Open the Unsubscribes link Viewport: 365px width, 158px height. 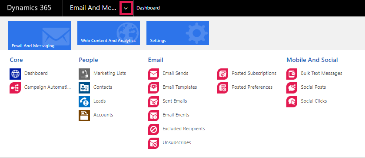(x=177, y=142)
